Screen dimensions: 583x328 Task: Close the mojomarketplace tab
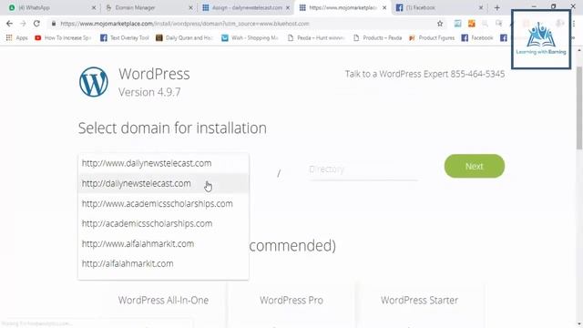pyautogui.click(x=384, y=7)
